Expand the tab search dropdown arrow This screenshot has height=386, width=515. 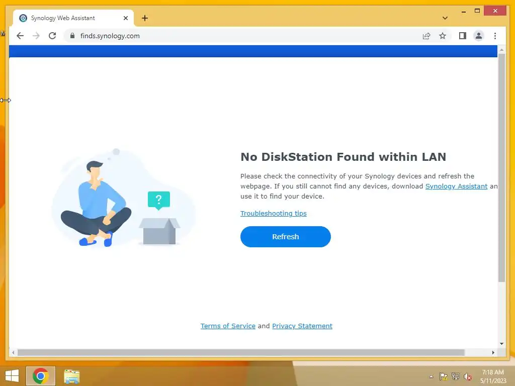(445, 18)
